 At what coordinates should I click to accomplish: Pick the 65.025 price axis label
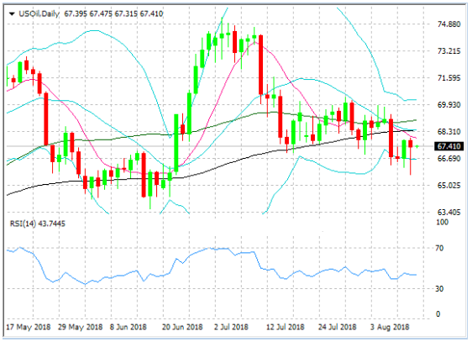[x=448, y=186]
